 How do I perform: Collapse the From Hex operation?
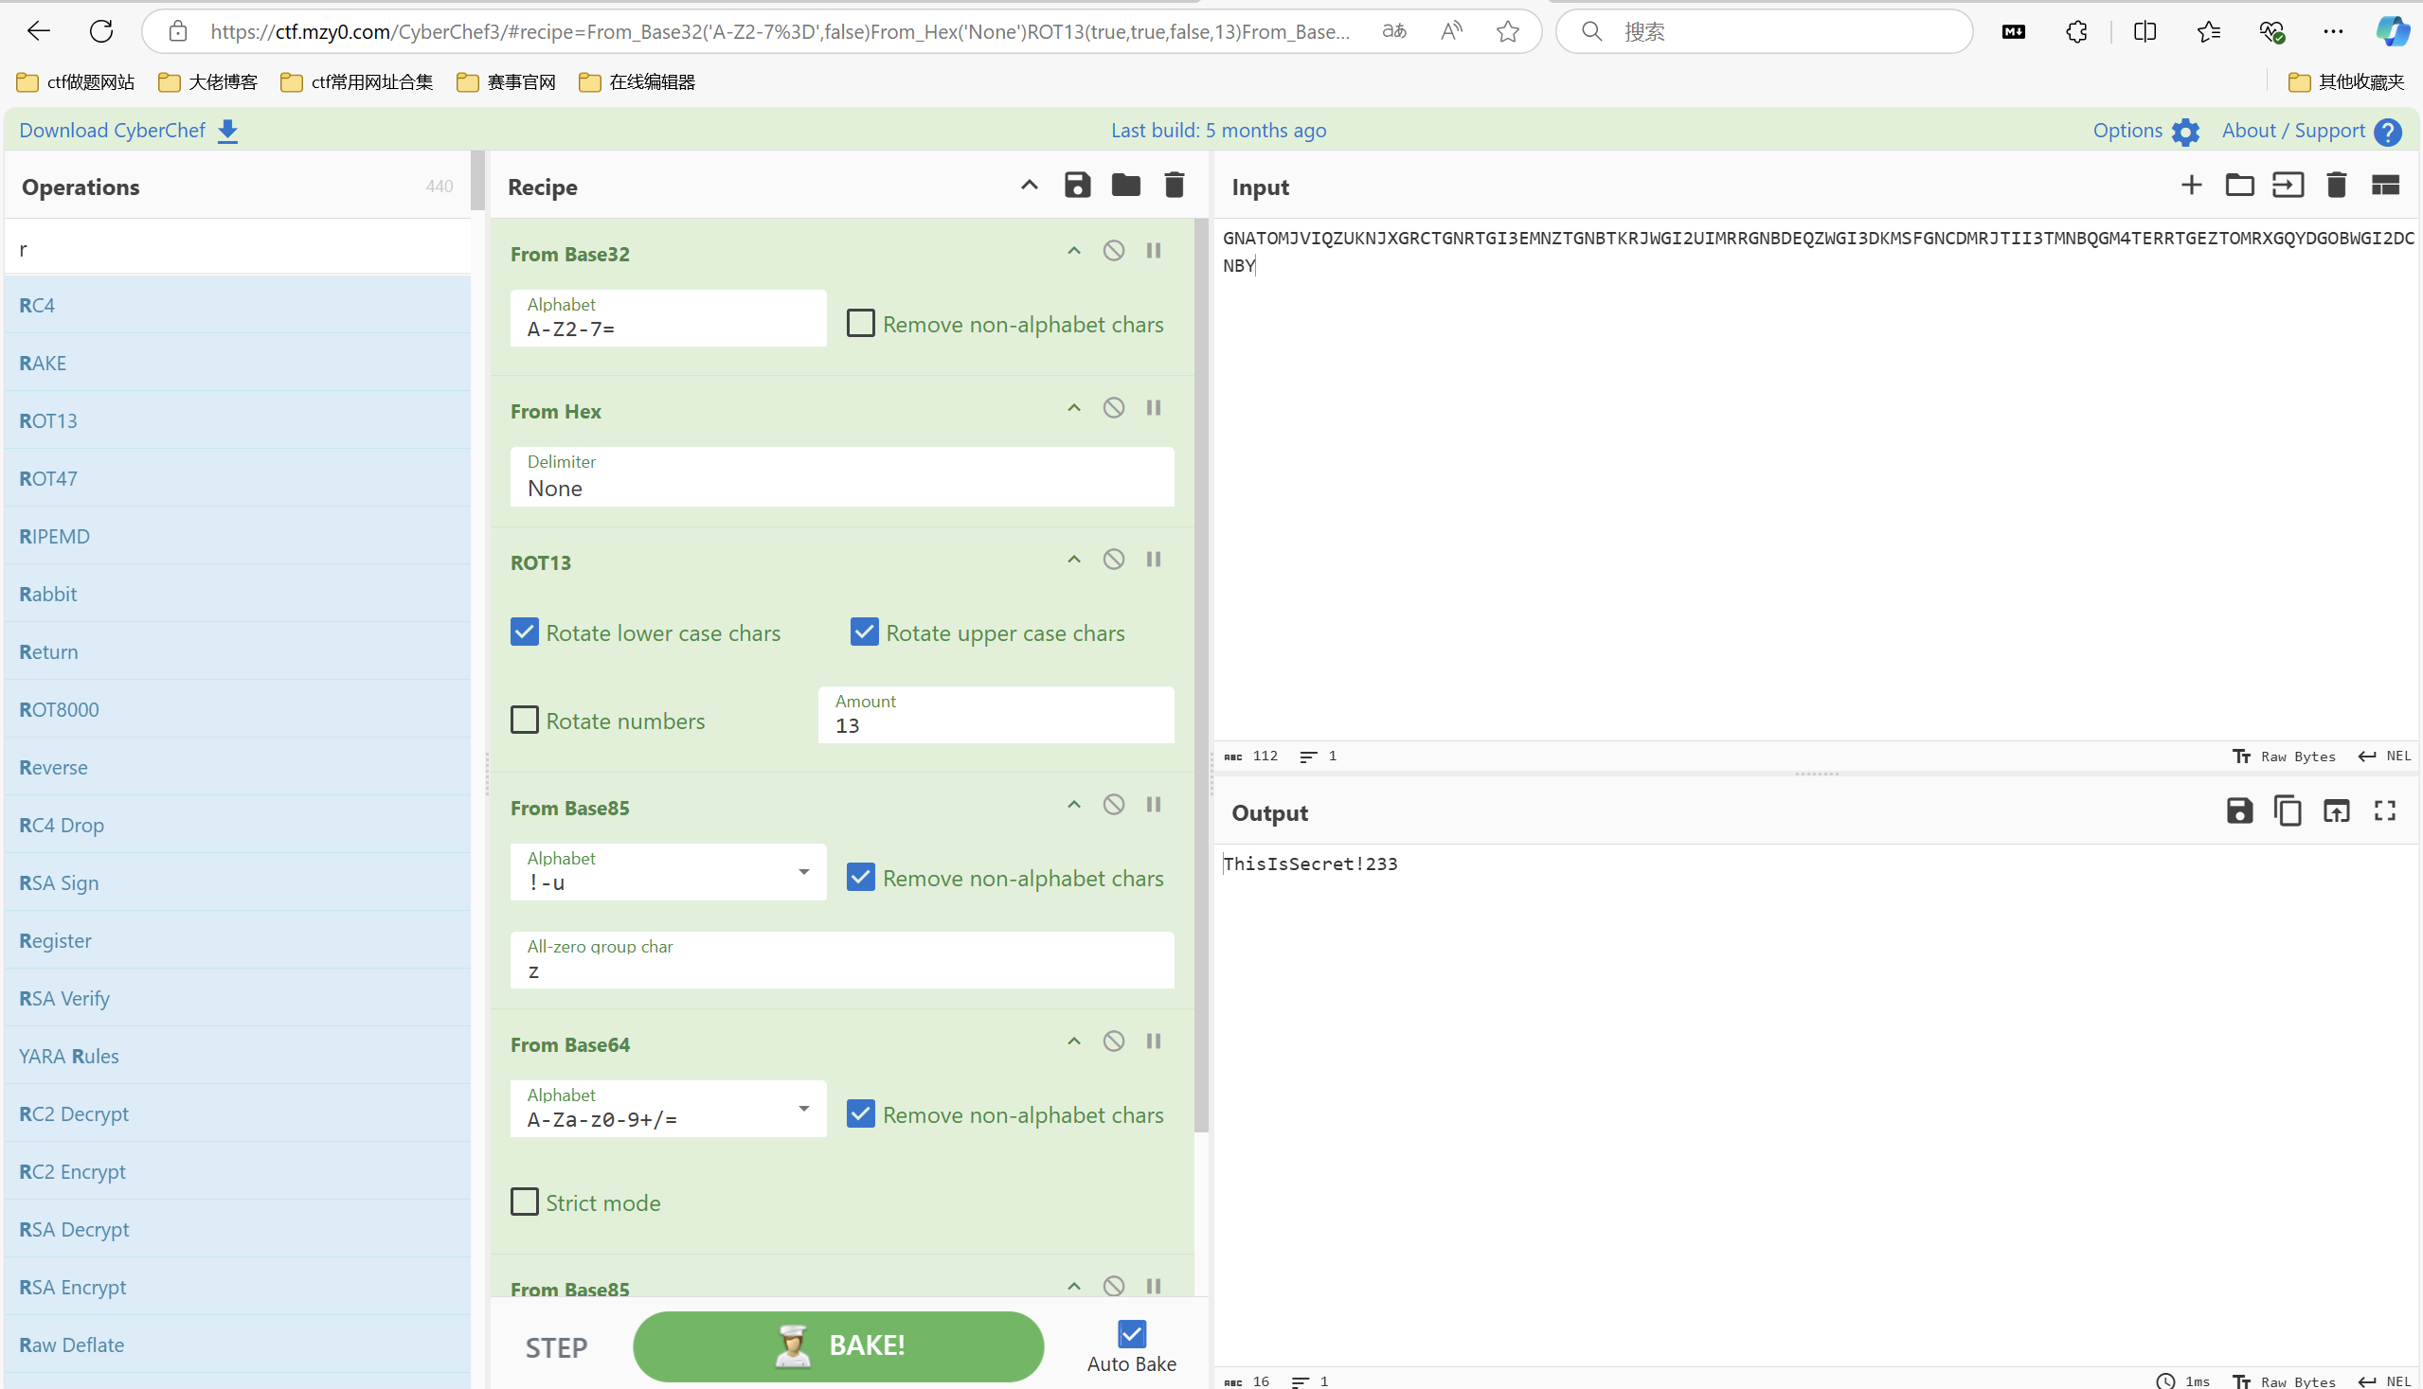coord(1073,408)
